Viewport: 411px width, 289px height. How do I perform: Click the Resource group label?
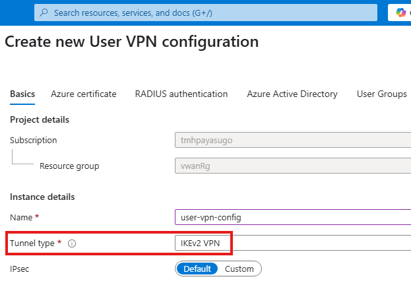69,166
